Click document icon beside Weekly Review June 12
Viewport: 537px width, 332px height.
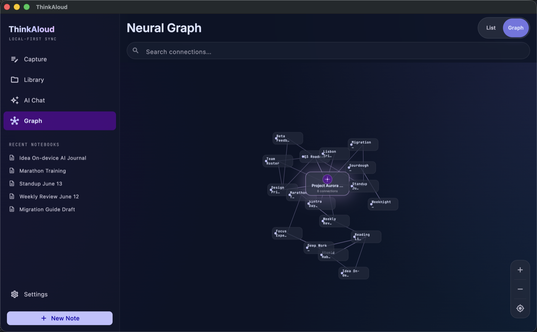[12, 196]
